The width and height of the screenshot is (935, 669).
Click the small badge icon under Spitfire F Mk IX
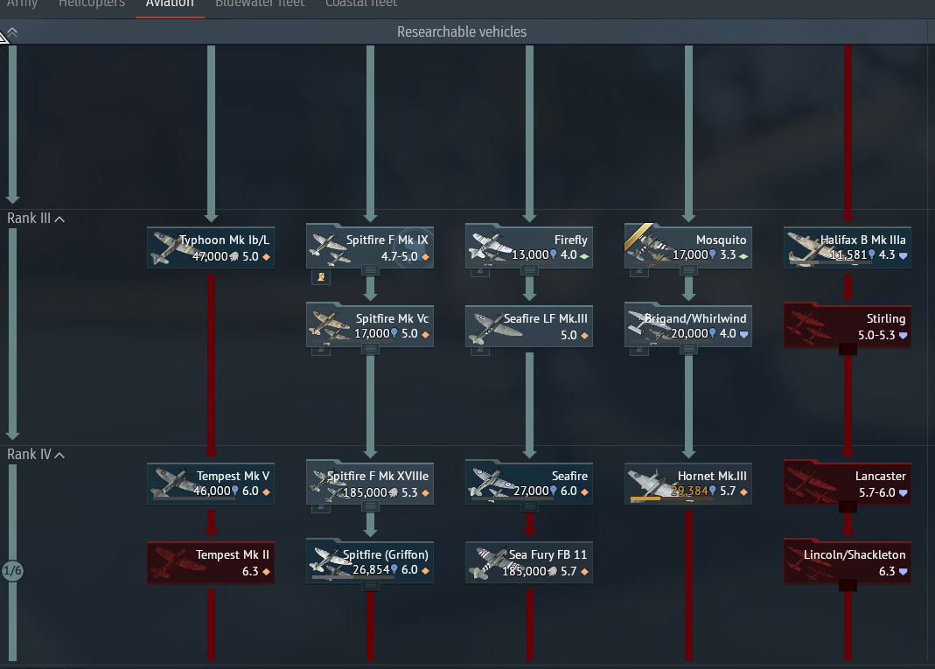pos(321,276)
